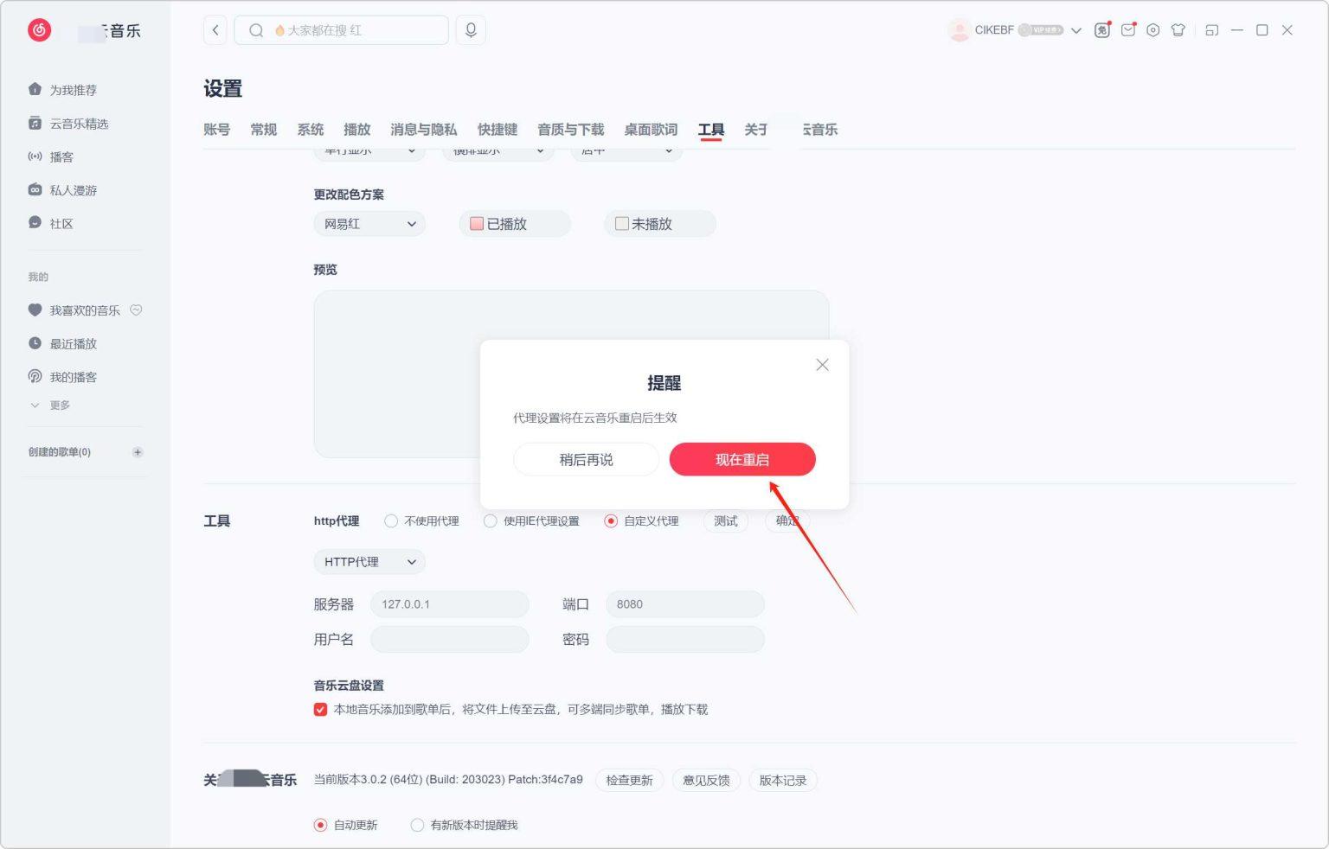Click the back arrow button
Screen dimensions: 1329x849
click(x=215, y=30)
